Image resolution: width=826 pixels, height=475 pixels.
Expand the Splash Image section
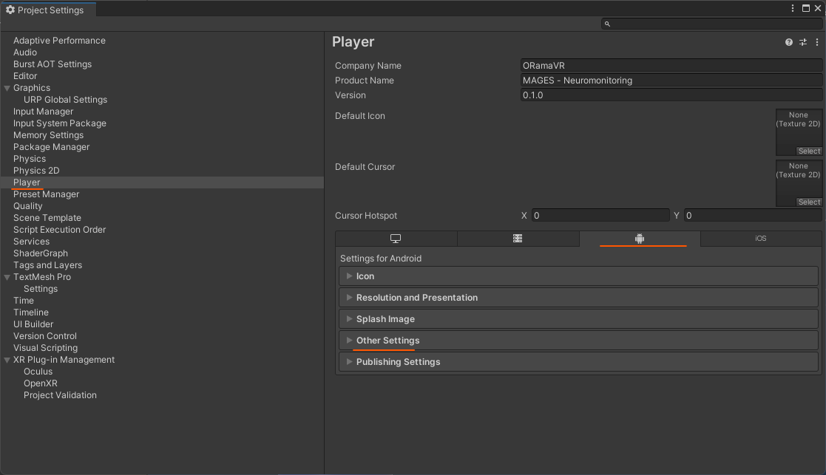tap(578, 319)
